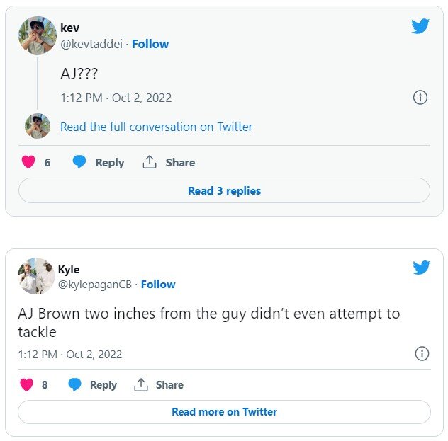
Task: Click reply bubble icon on kev's tweet
Action: coord(79,162)
